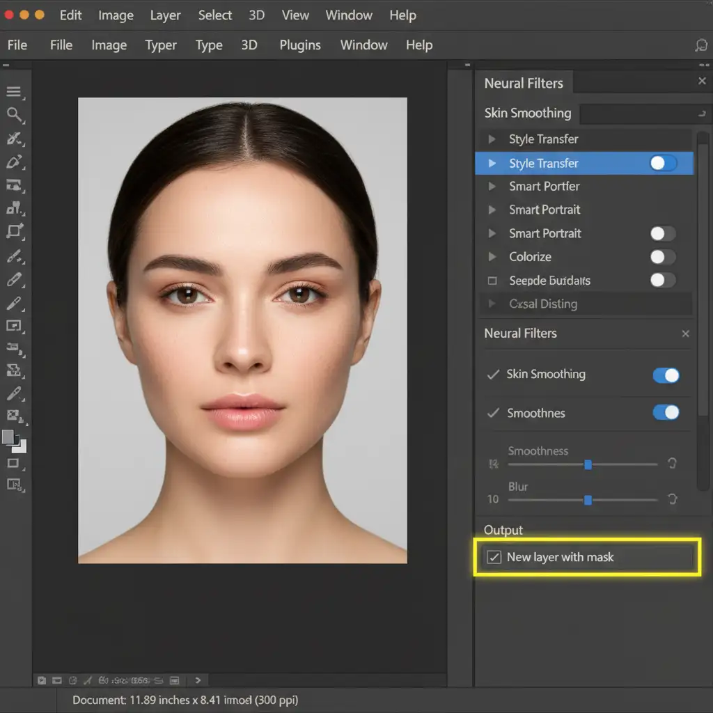Expand the Colorize filter disclosure triangle
Screen dimensions: 713x713
click(x=492, y=257)
